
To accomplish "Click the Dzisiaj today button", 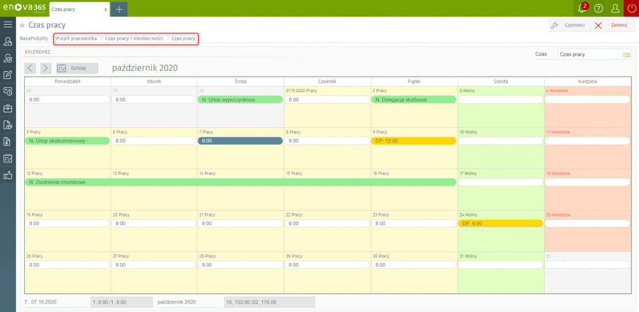I will coord(77,68).
